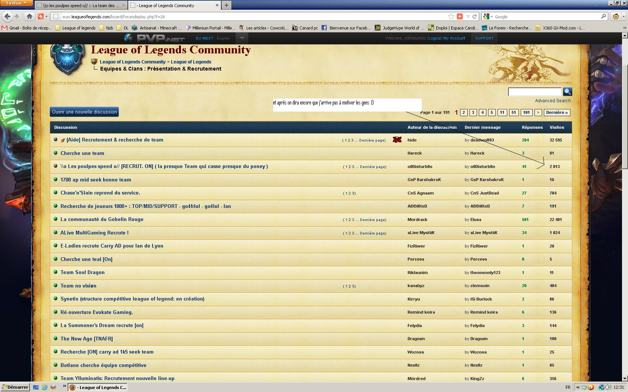Open Millenium Portail bookmark
Screen dimensions: 628x392
[x=210, y=28]
